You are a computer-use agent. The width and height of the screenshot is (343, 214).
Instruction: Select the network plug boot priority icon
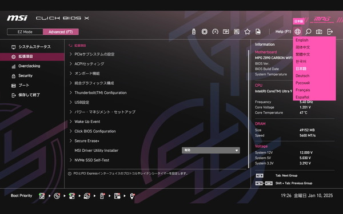pyautogui.click(x=132, y=196)
